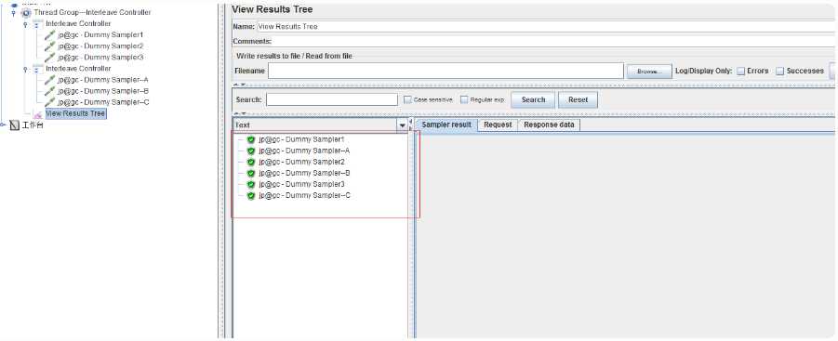Screen dimensions: 838x341
Task: Open Dummy Sampler1 result entry text
Action: 301,139
